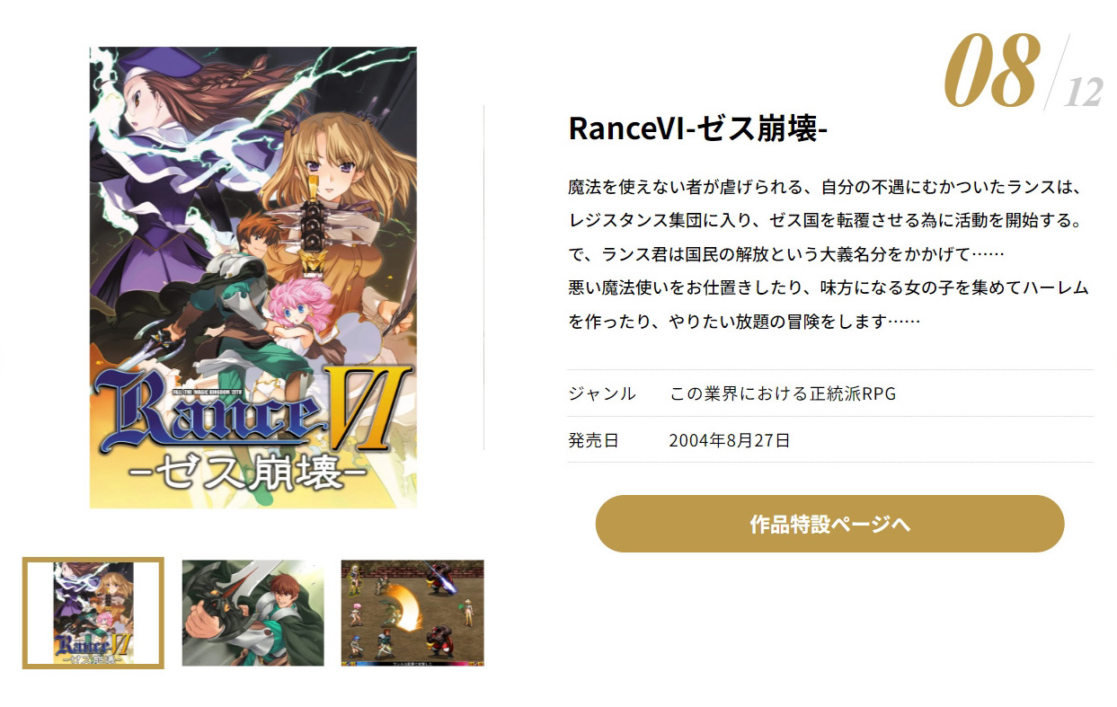Image resolution: width=1117 pixels, height=707 pixels.
Task: Open the 作品特設ページへ button
Action: point(829,524)
